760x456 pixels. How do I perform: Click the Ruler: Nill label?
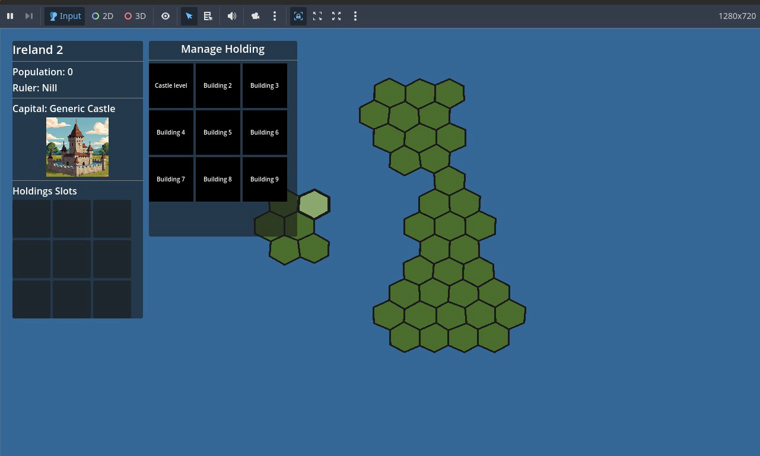(35, 88)
